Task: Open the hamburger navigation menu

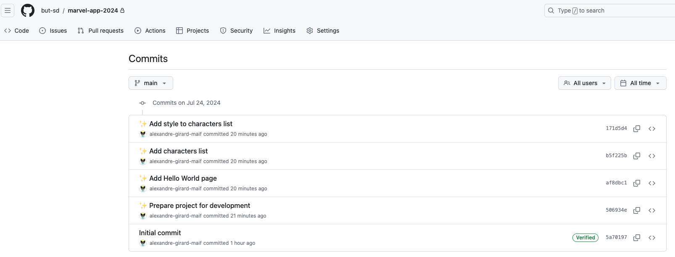Action: click(x=8, y=10)
